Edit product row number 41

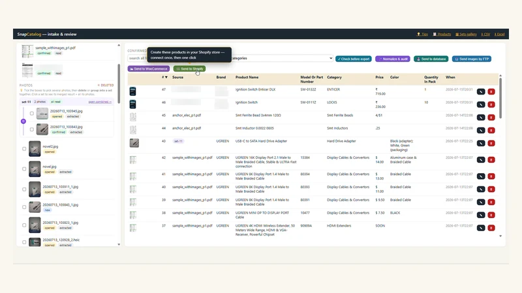(481, 176)
